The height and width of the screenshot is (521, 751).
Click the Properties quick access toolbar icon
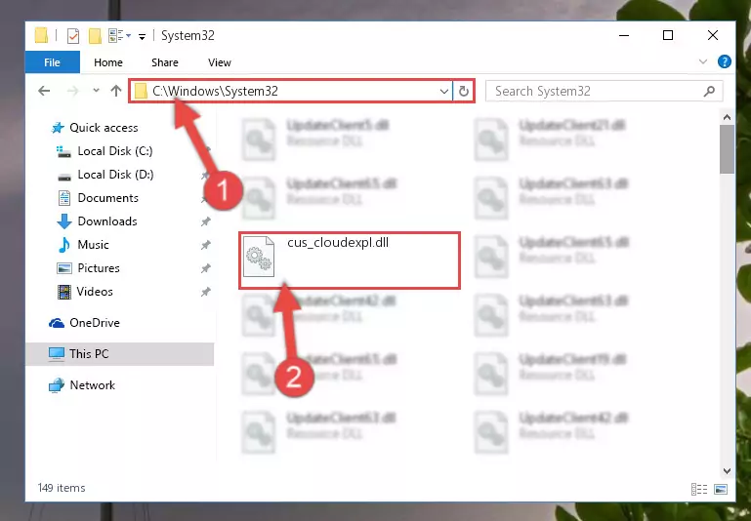point(73,36)
